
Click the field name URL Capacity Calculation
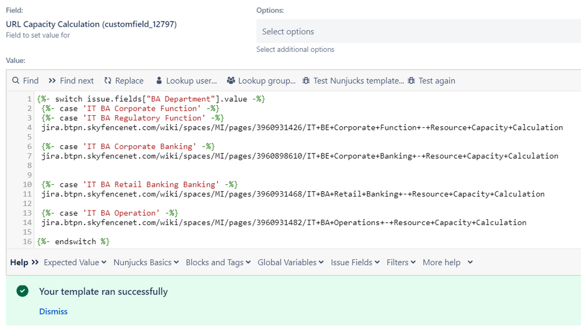point(91,24)
